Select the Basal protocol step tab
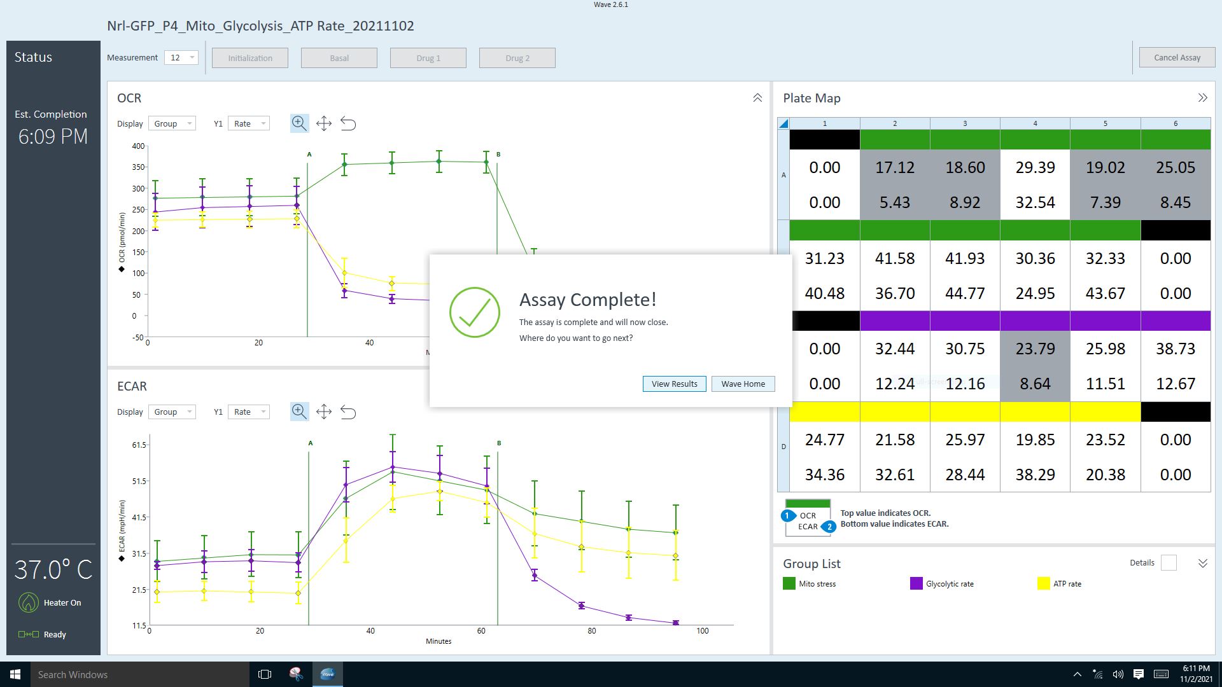The height and width of the screenshot is (687, 1222). pyautogui.click(x=339, y=58)
